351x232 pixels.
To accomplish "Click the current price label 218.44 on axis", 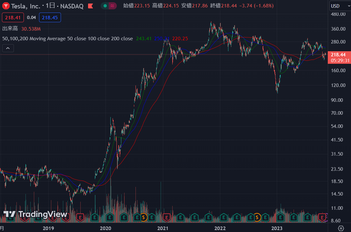I will coord(338,55).
